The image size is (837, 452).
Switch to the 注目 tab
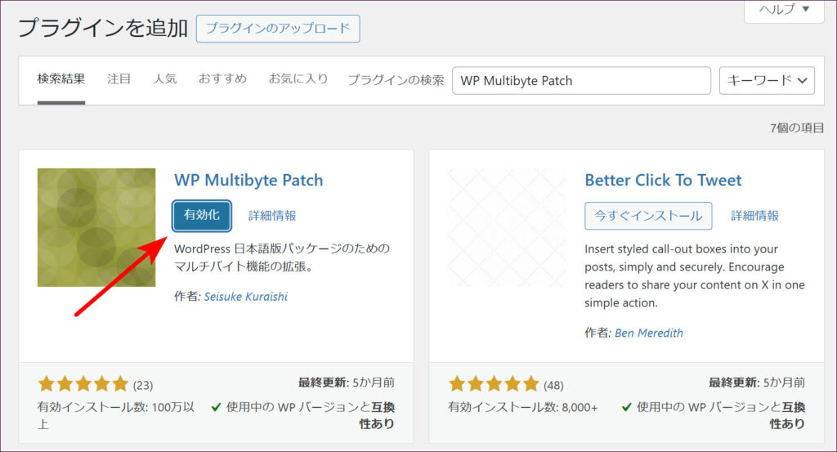(x=119, y=79)
